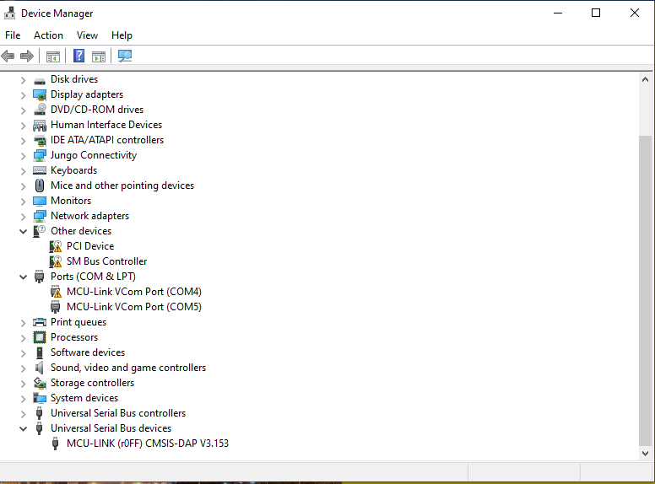Collapse the Ports (COM & LPT) node
The image size is (655, 484).
[x=24, y=277]
